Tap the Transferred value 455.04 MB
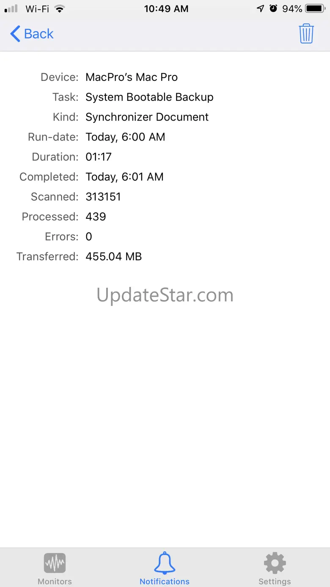Viewport: 330px width, 587px height. tap(113, 256)
